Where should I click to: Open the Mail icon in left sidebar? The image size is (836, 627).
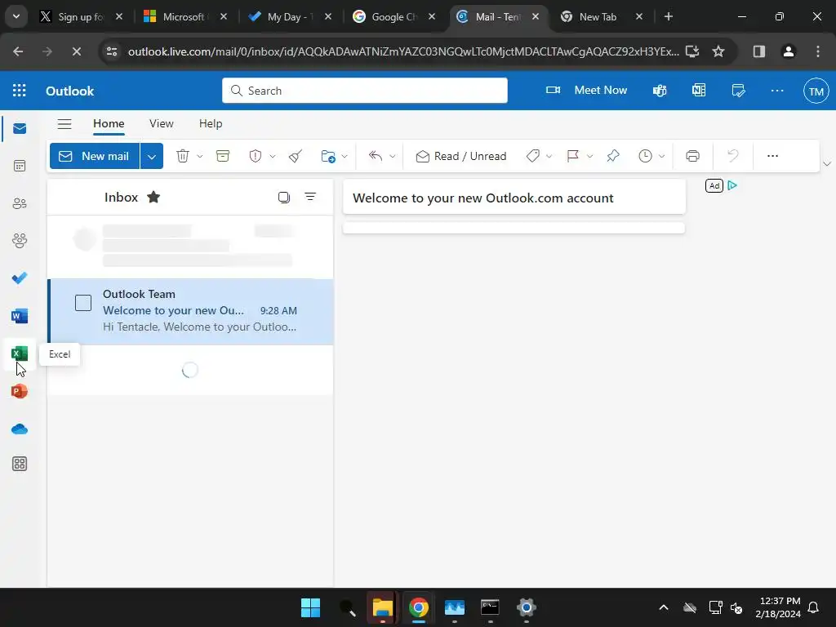[20, 128]
